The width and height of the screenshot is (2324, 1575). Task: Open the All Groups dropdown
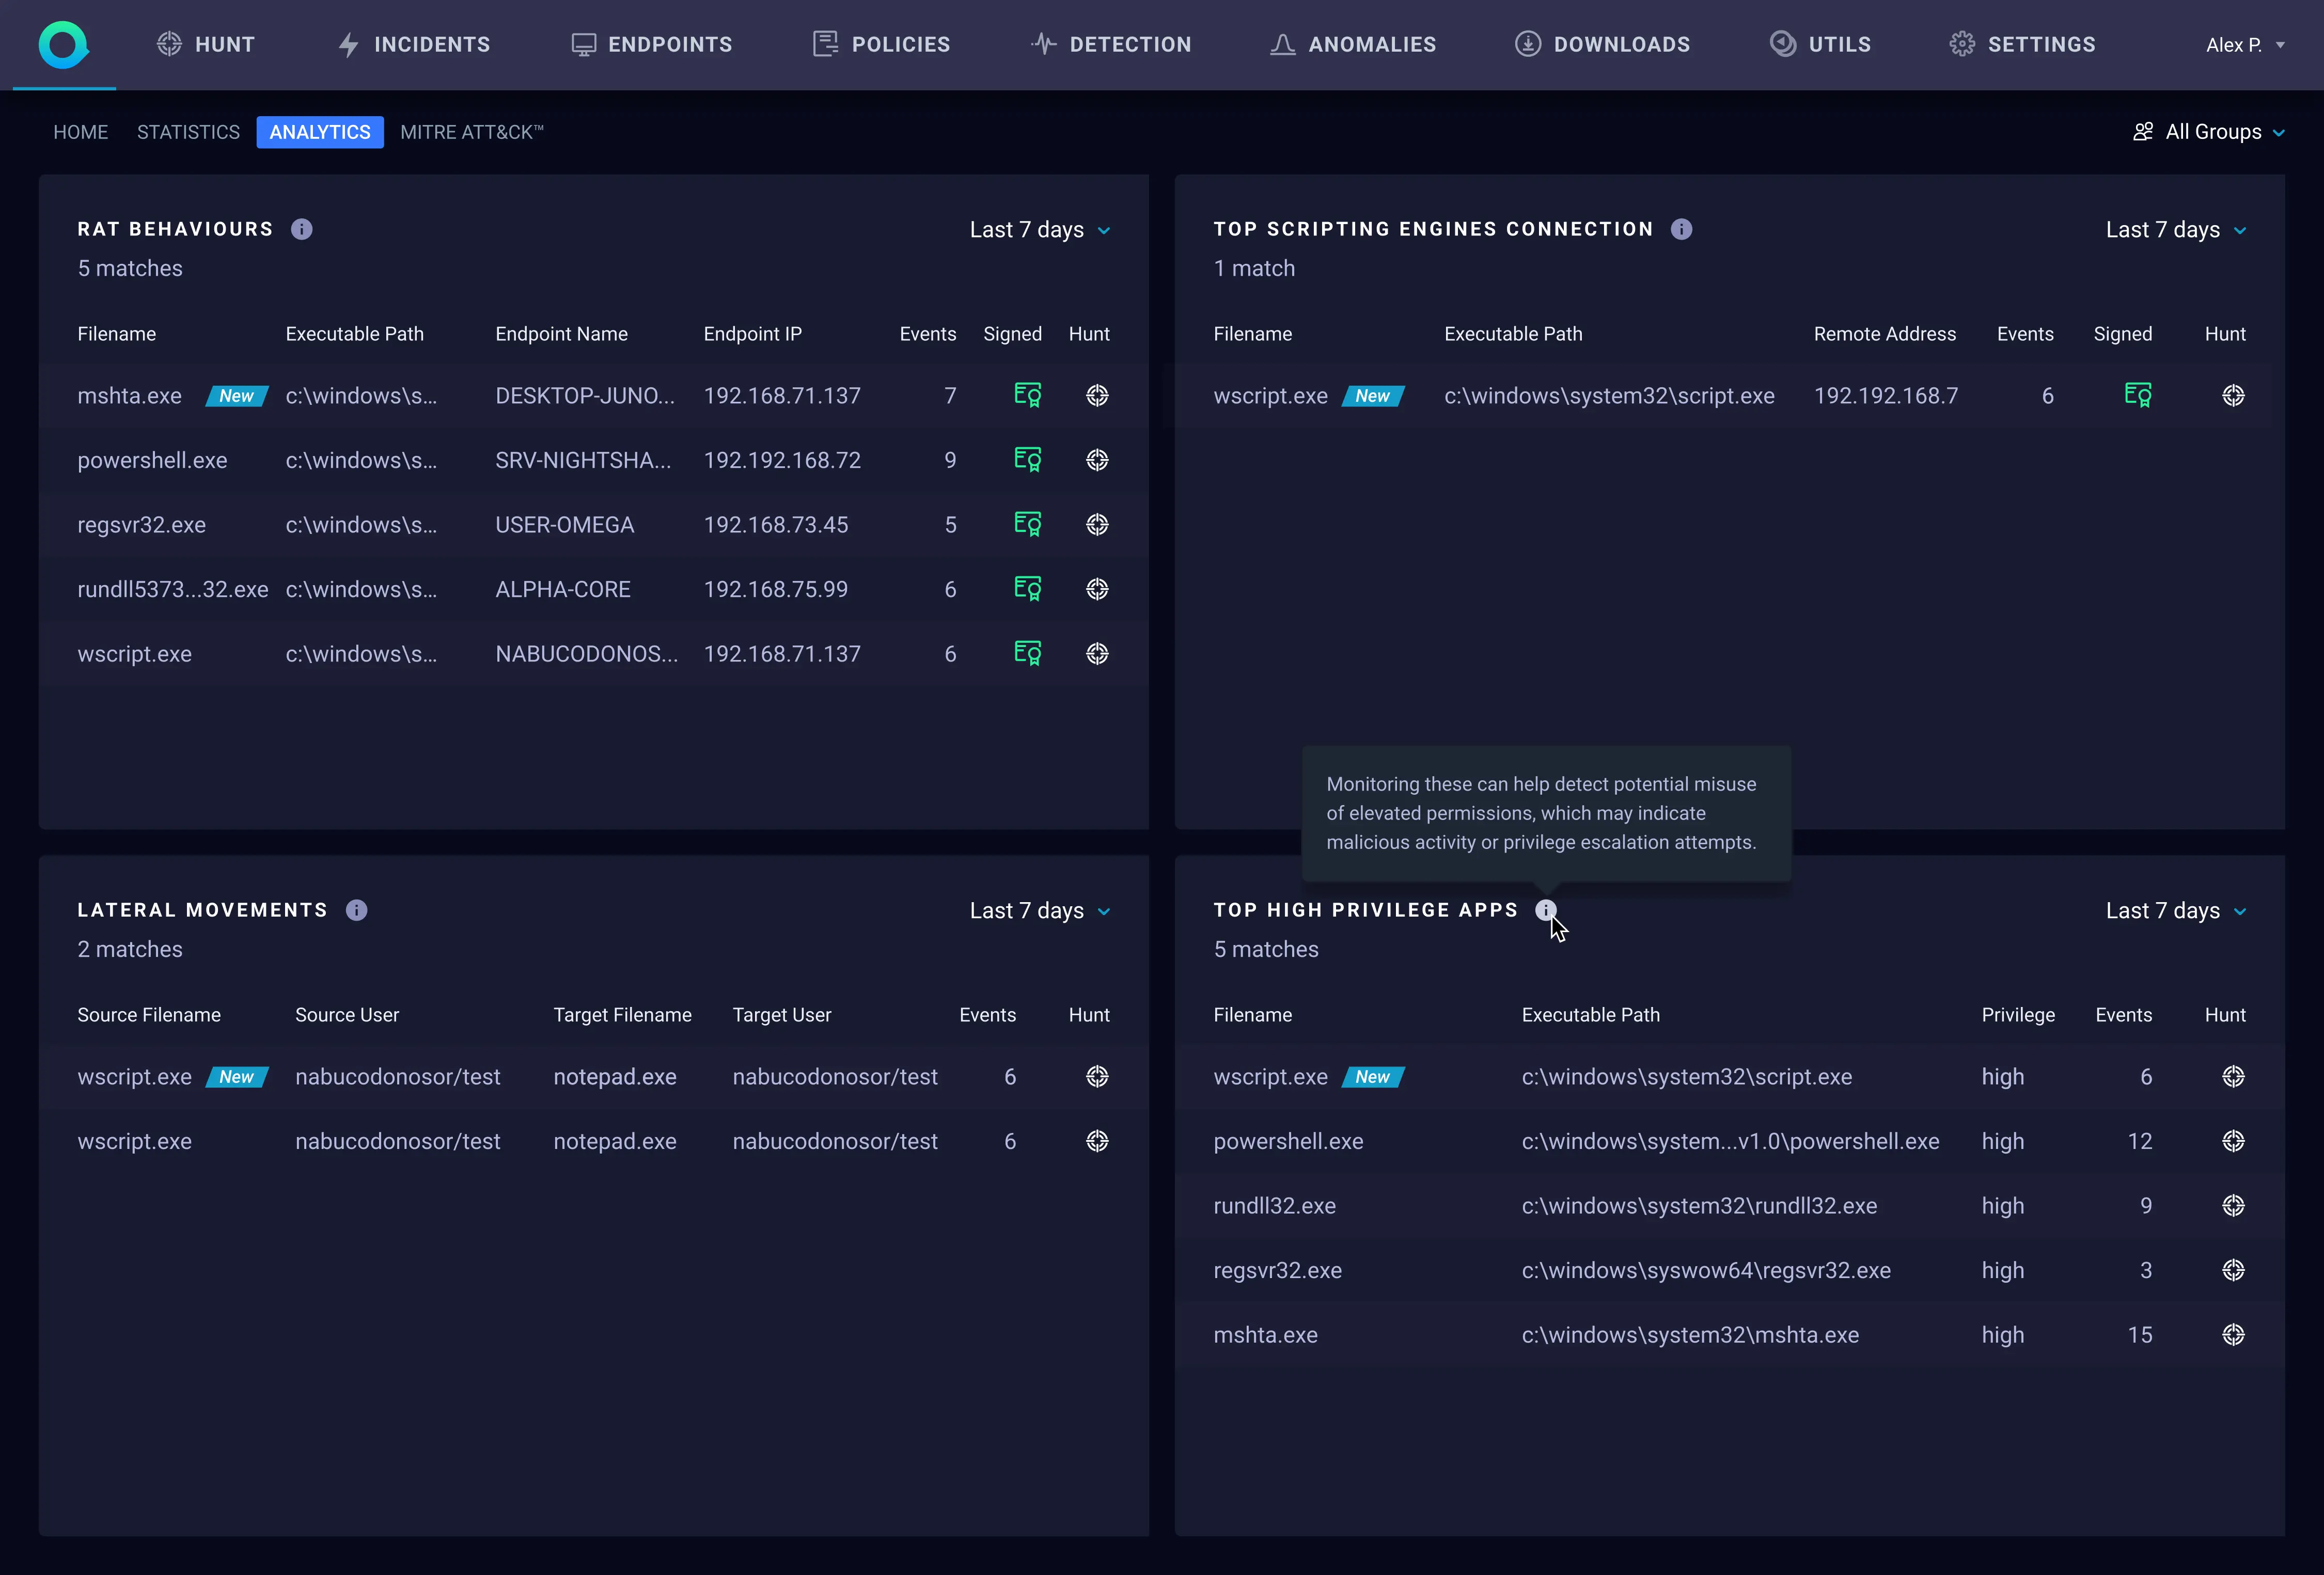click(2209, 132)
